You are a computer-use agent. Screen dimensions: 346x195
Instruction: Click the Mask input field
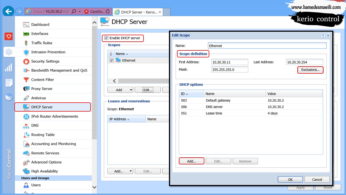tap(230, 69)
